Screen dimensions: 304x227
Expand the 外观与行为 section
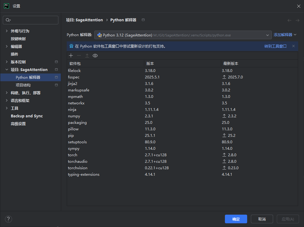pos(7,31)
